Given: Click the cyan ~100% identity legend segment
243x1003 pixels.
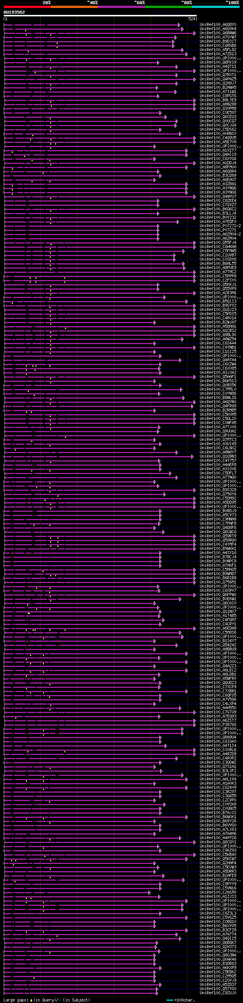Looking at the screenshot, I should (215, 7).
